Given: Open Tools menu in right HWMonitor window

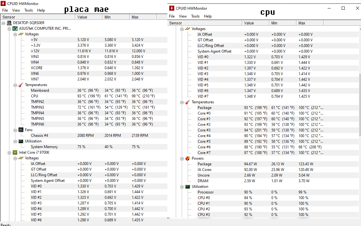Looking at the screenshot, I should pyautogui.click(x=195, y=16).
